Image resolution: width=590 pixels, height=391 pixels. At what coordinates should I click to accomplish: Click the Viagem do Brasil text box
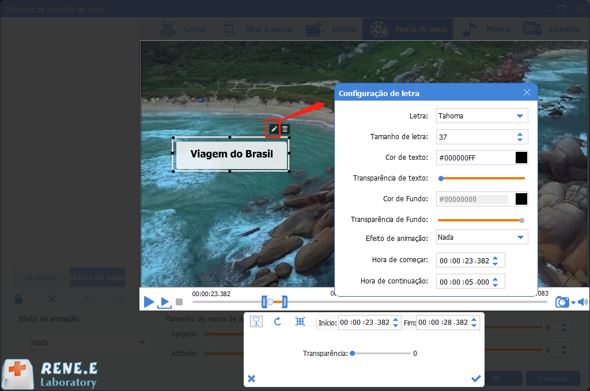point(231,154)
